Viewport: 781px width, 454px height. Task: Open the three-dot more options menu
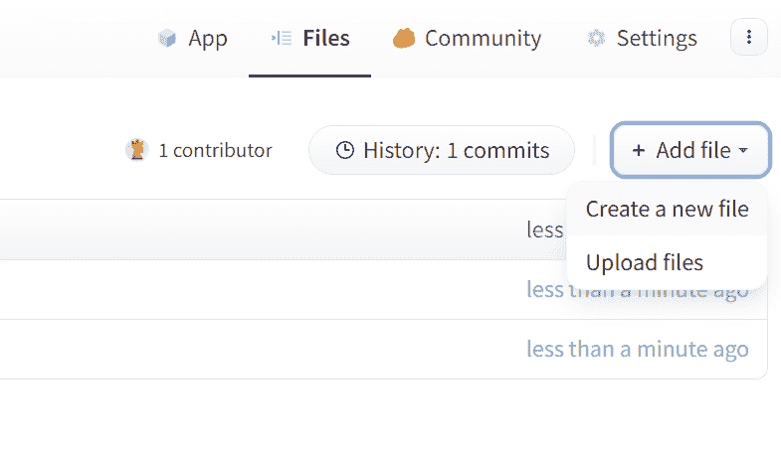point(749,38)
